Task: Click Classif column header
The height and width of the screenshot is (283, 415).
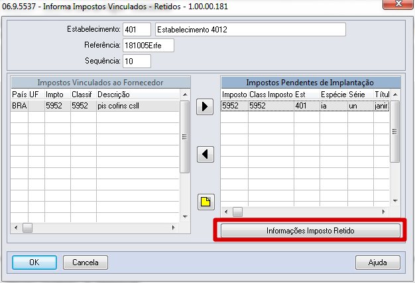Action: [x=84, y=95]
